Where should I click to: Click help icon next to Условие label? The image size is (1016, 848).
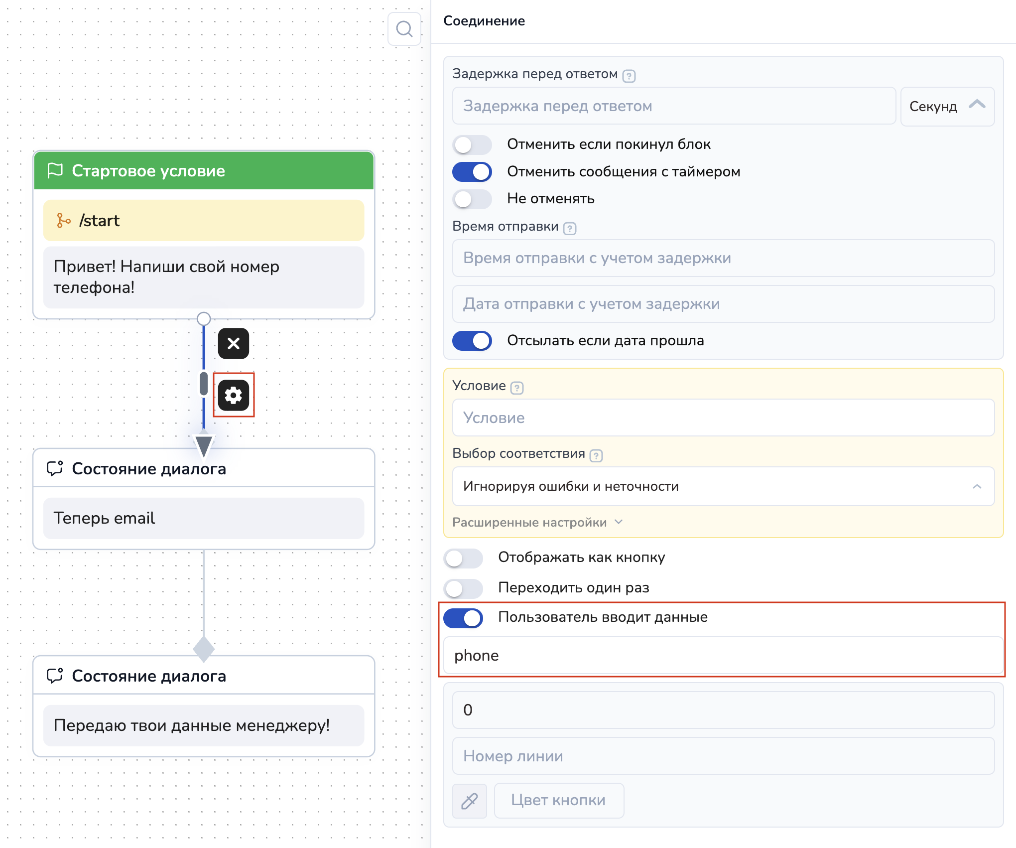[517, 388]
